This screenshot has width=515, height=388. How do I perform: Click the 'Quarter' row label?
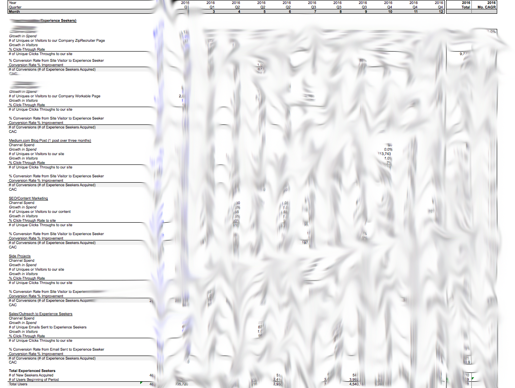click(x=15, y=7)
